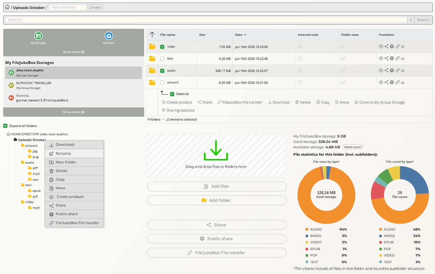Image resolution: width=435 pixels, height=274 pixels.
Task: Edit internal note for artwork folder
Action: point(300,82)
